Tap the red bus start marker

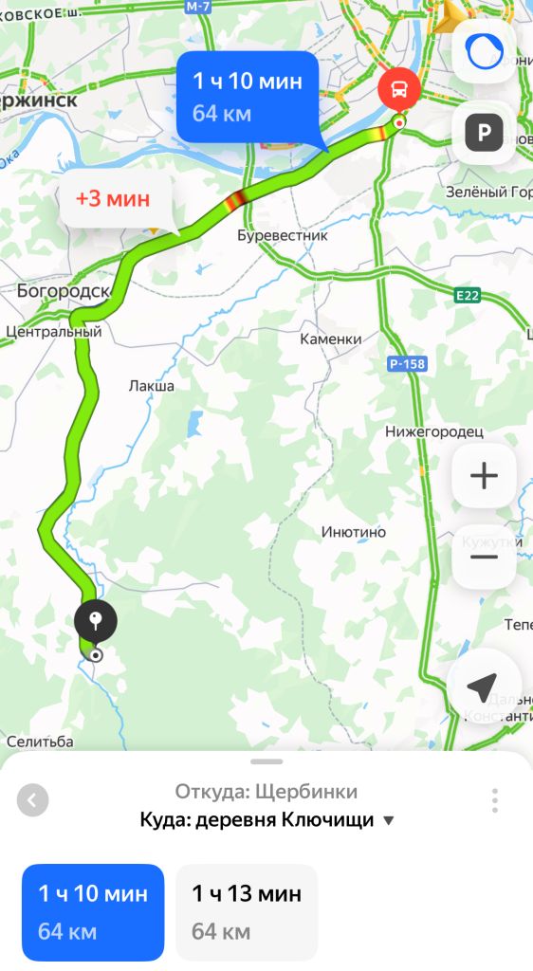399,90
